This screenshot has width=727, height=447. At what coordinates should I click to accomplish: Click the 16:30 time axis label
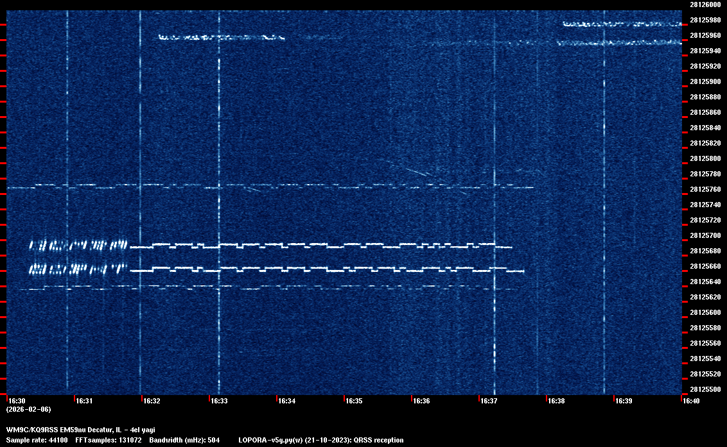click(17, 401)
